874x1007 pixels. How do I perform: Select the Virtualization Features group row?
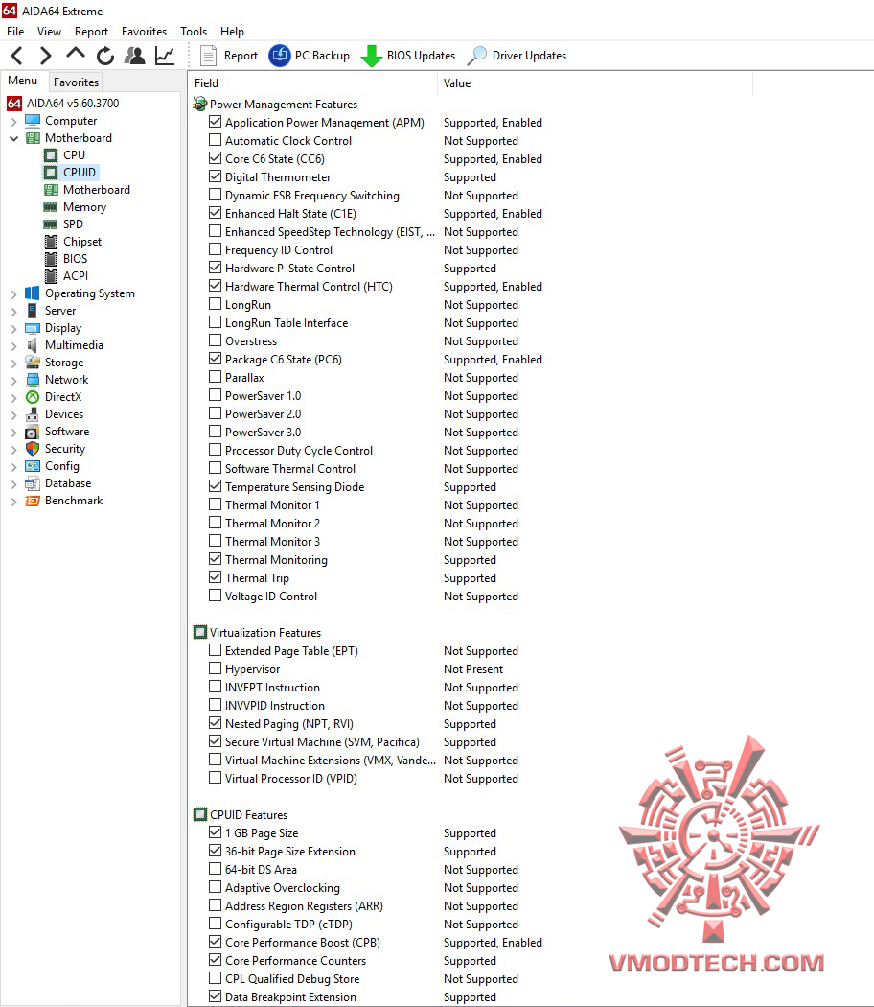coord(265,633)
